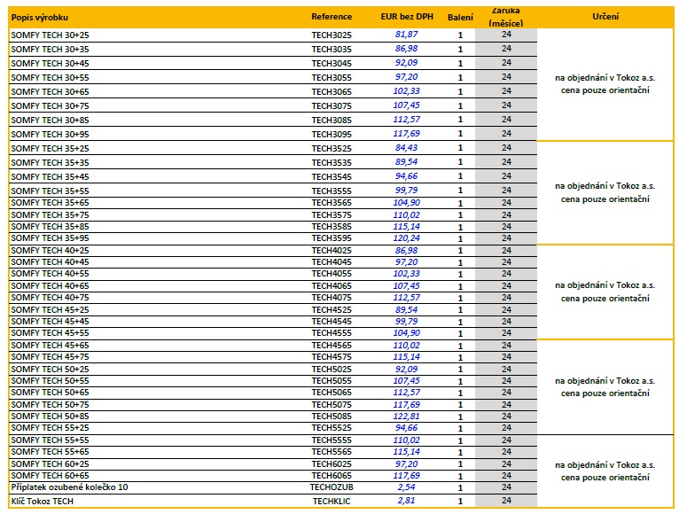This screenshot has width=679, height=514.
Task: Click reference TECH4055
Action: click(332, 274)
